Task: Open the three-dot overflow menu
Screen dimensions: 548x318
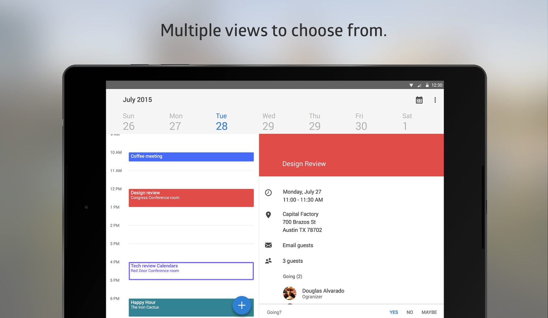Action: [435, 100]
